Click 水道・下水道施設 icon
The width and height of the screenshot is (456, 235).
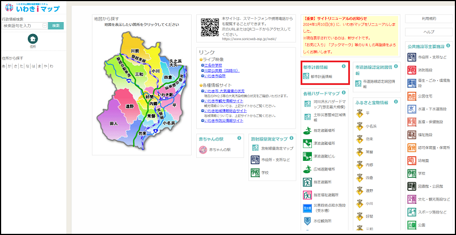(412, 109)
